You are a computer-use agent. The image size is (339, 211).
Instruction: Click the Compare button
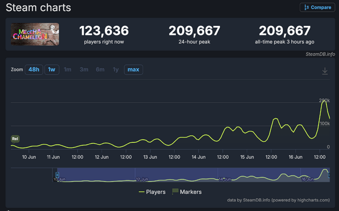pyautogui.click(x=317, y=7)
